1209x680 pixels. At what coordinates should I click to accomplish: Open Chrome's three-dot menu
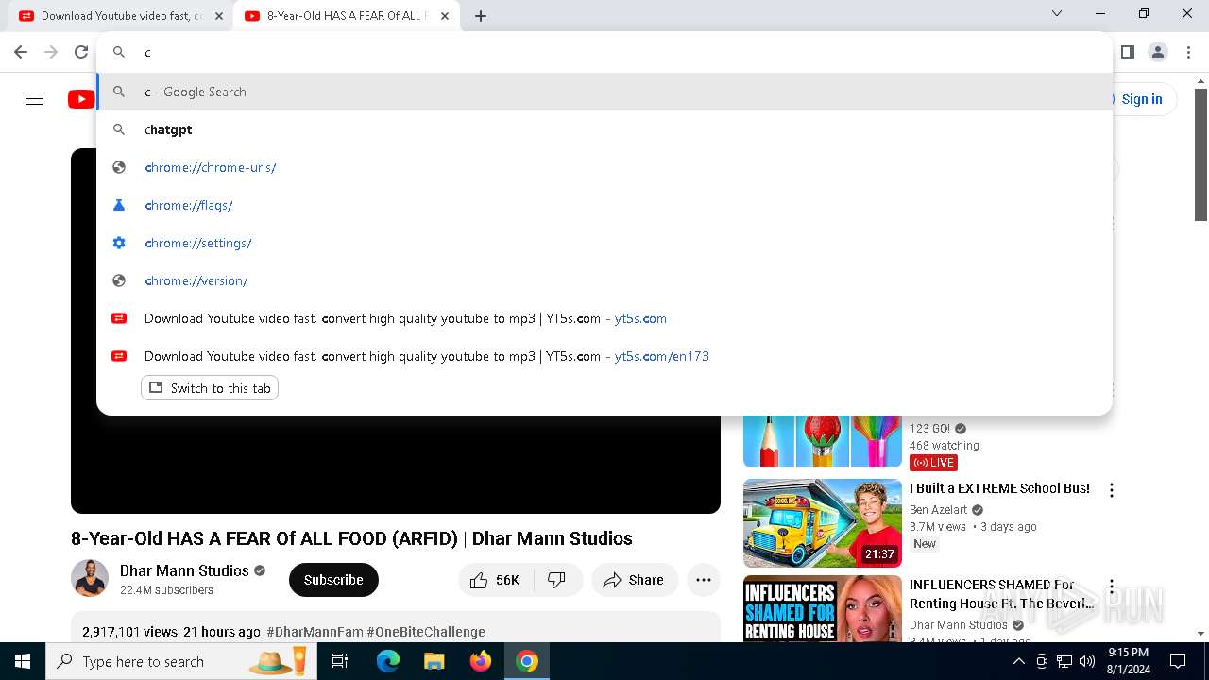click(1188, 52)
